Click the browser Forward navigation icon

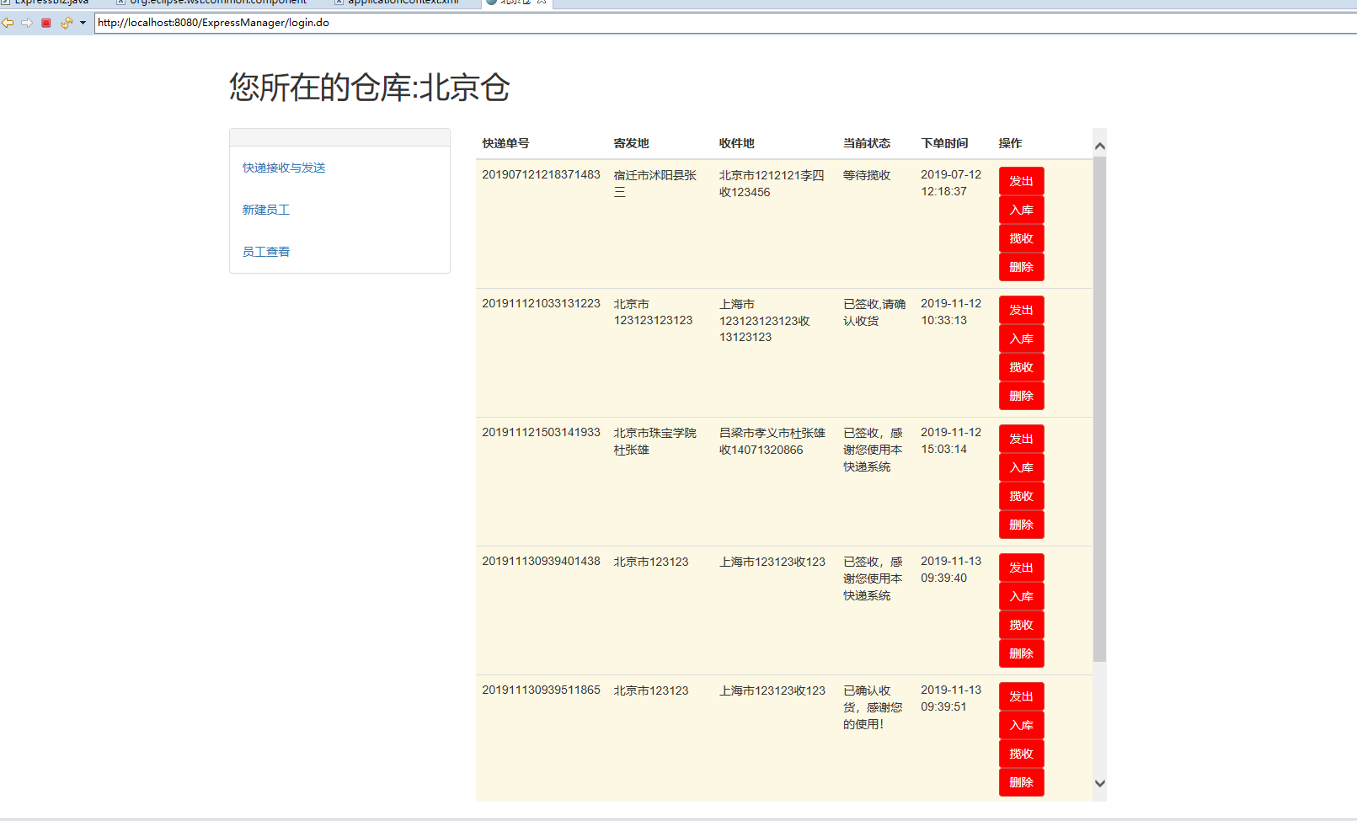pos(26,23)
